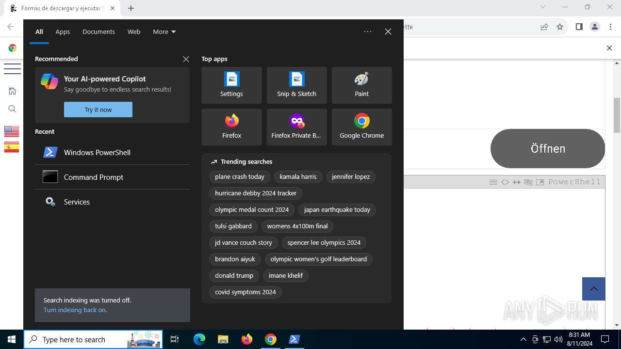Click Chrome icon on taskbar
621x349 pixels.
(x=271, y=339)
